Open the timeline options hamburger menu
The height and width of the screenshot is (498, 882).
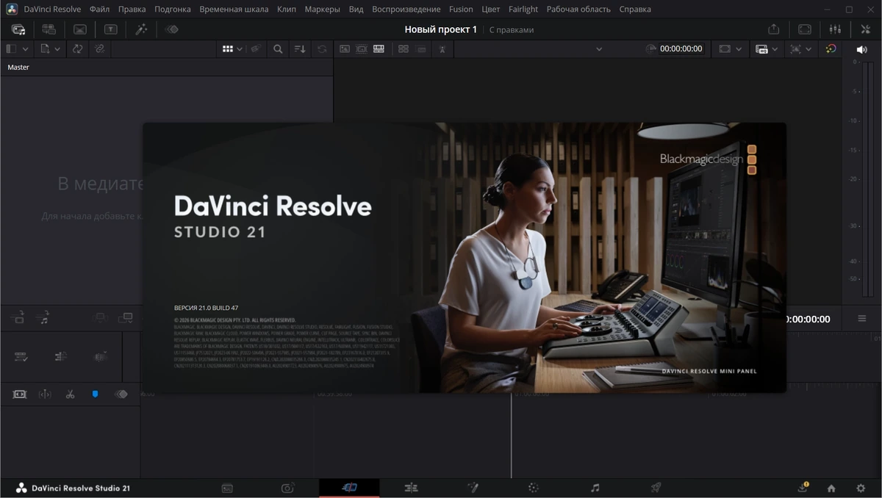pyautogui.click(x=862, y=318)
